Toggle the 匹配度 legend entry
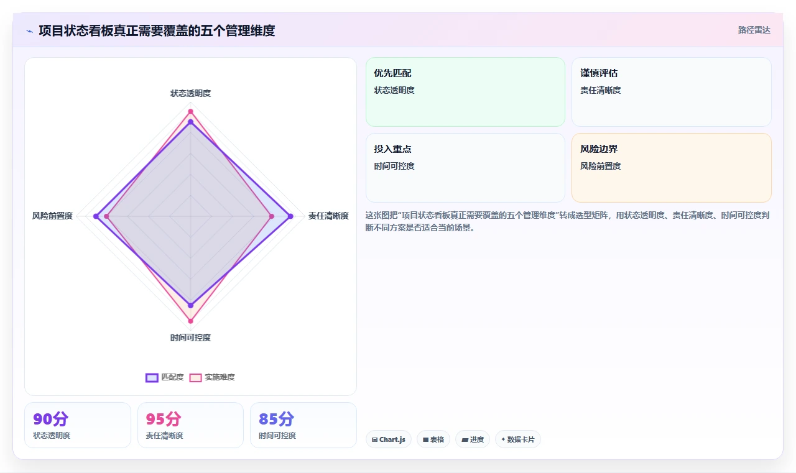 click(165, 377)
